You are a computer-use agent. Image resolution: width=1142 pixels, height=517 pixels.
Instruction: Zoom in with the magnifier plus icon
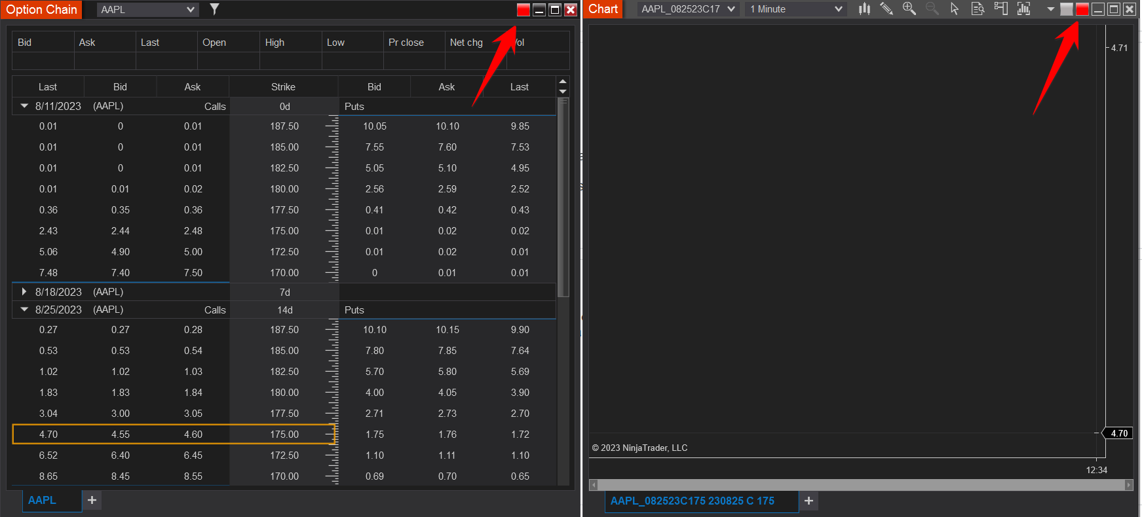tap(909, 9)
